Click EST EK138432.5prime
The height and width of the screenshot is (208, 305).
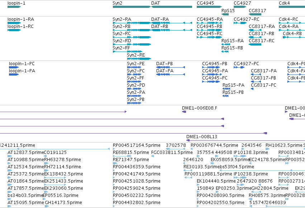click(55, 178)
